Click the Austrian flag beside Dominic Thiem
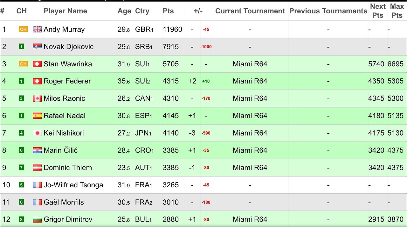The image size is (407, 227). (x=37, y=168)
